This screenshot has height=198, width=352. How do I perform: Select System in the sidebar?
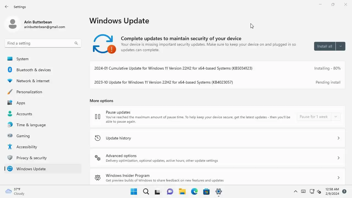(x=43, y=59)
